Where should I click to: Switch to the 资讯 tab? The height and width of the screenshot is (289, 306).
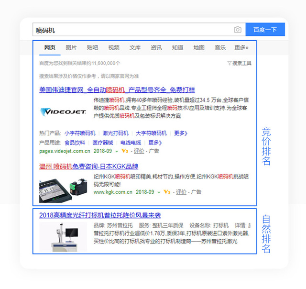point(156,47)
